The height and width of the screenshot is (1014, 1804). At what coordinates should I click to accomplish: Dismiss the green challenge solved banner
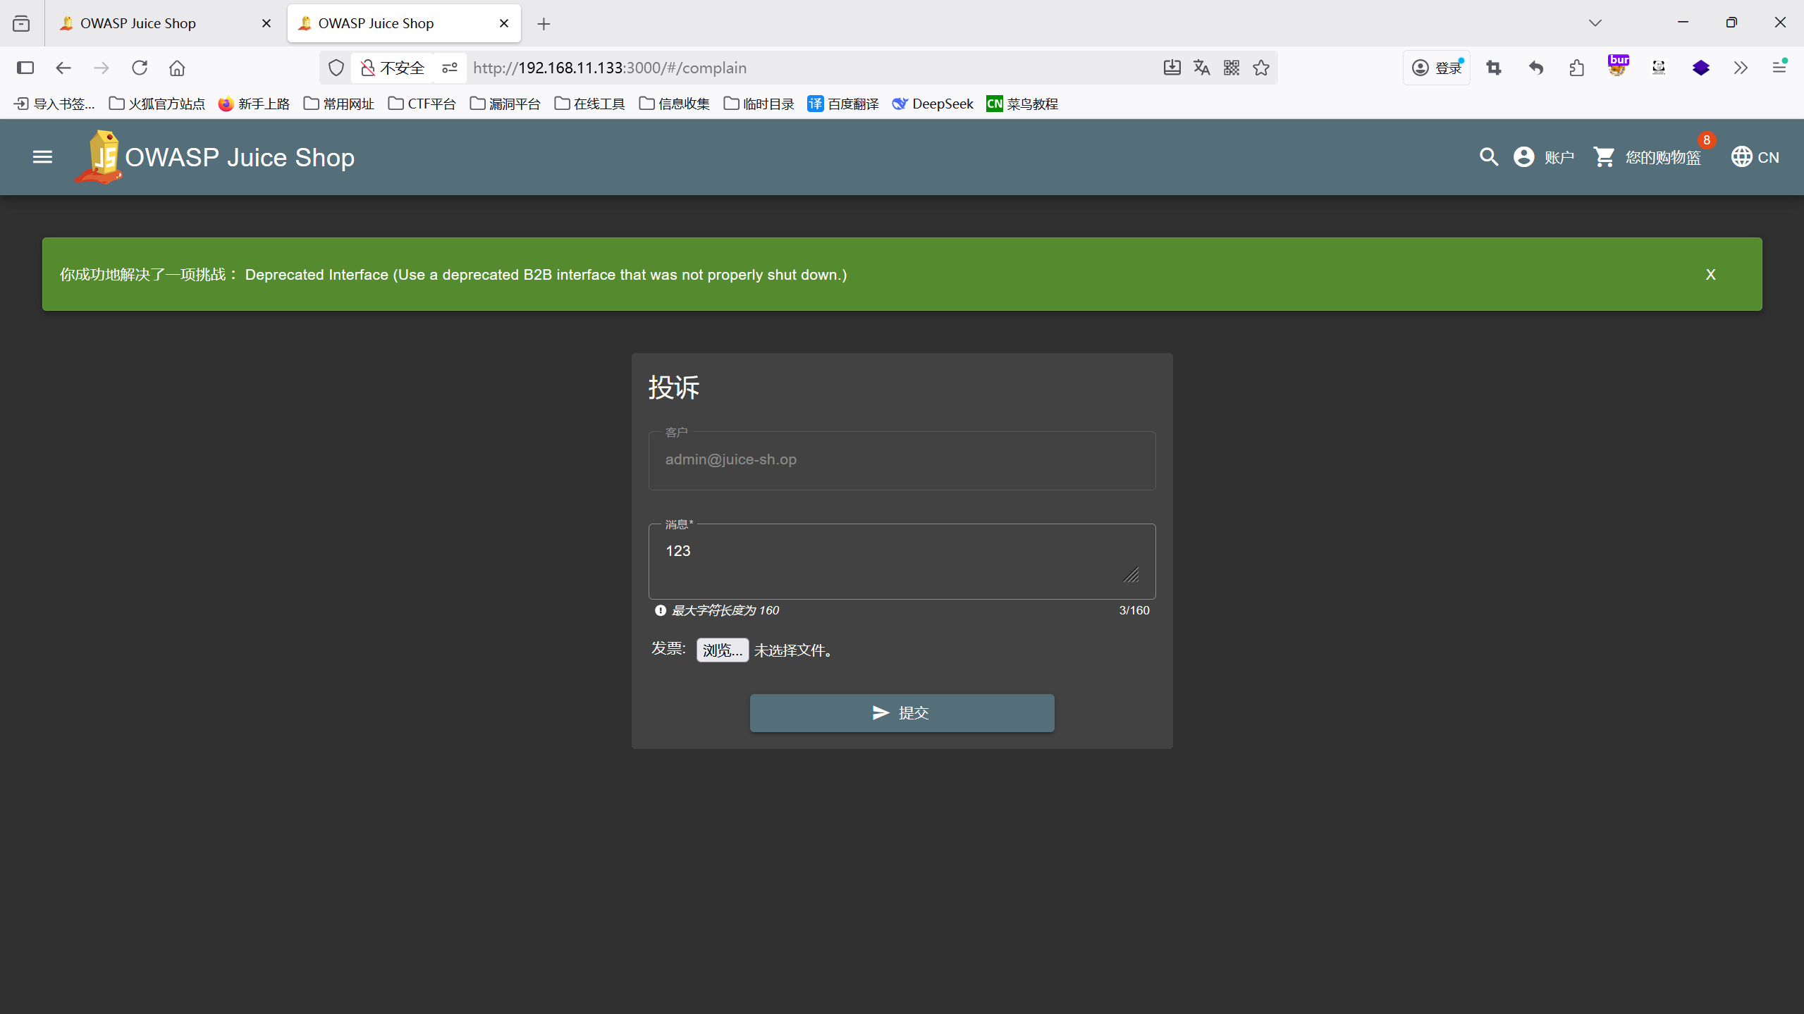(x=1710, y=275)
